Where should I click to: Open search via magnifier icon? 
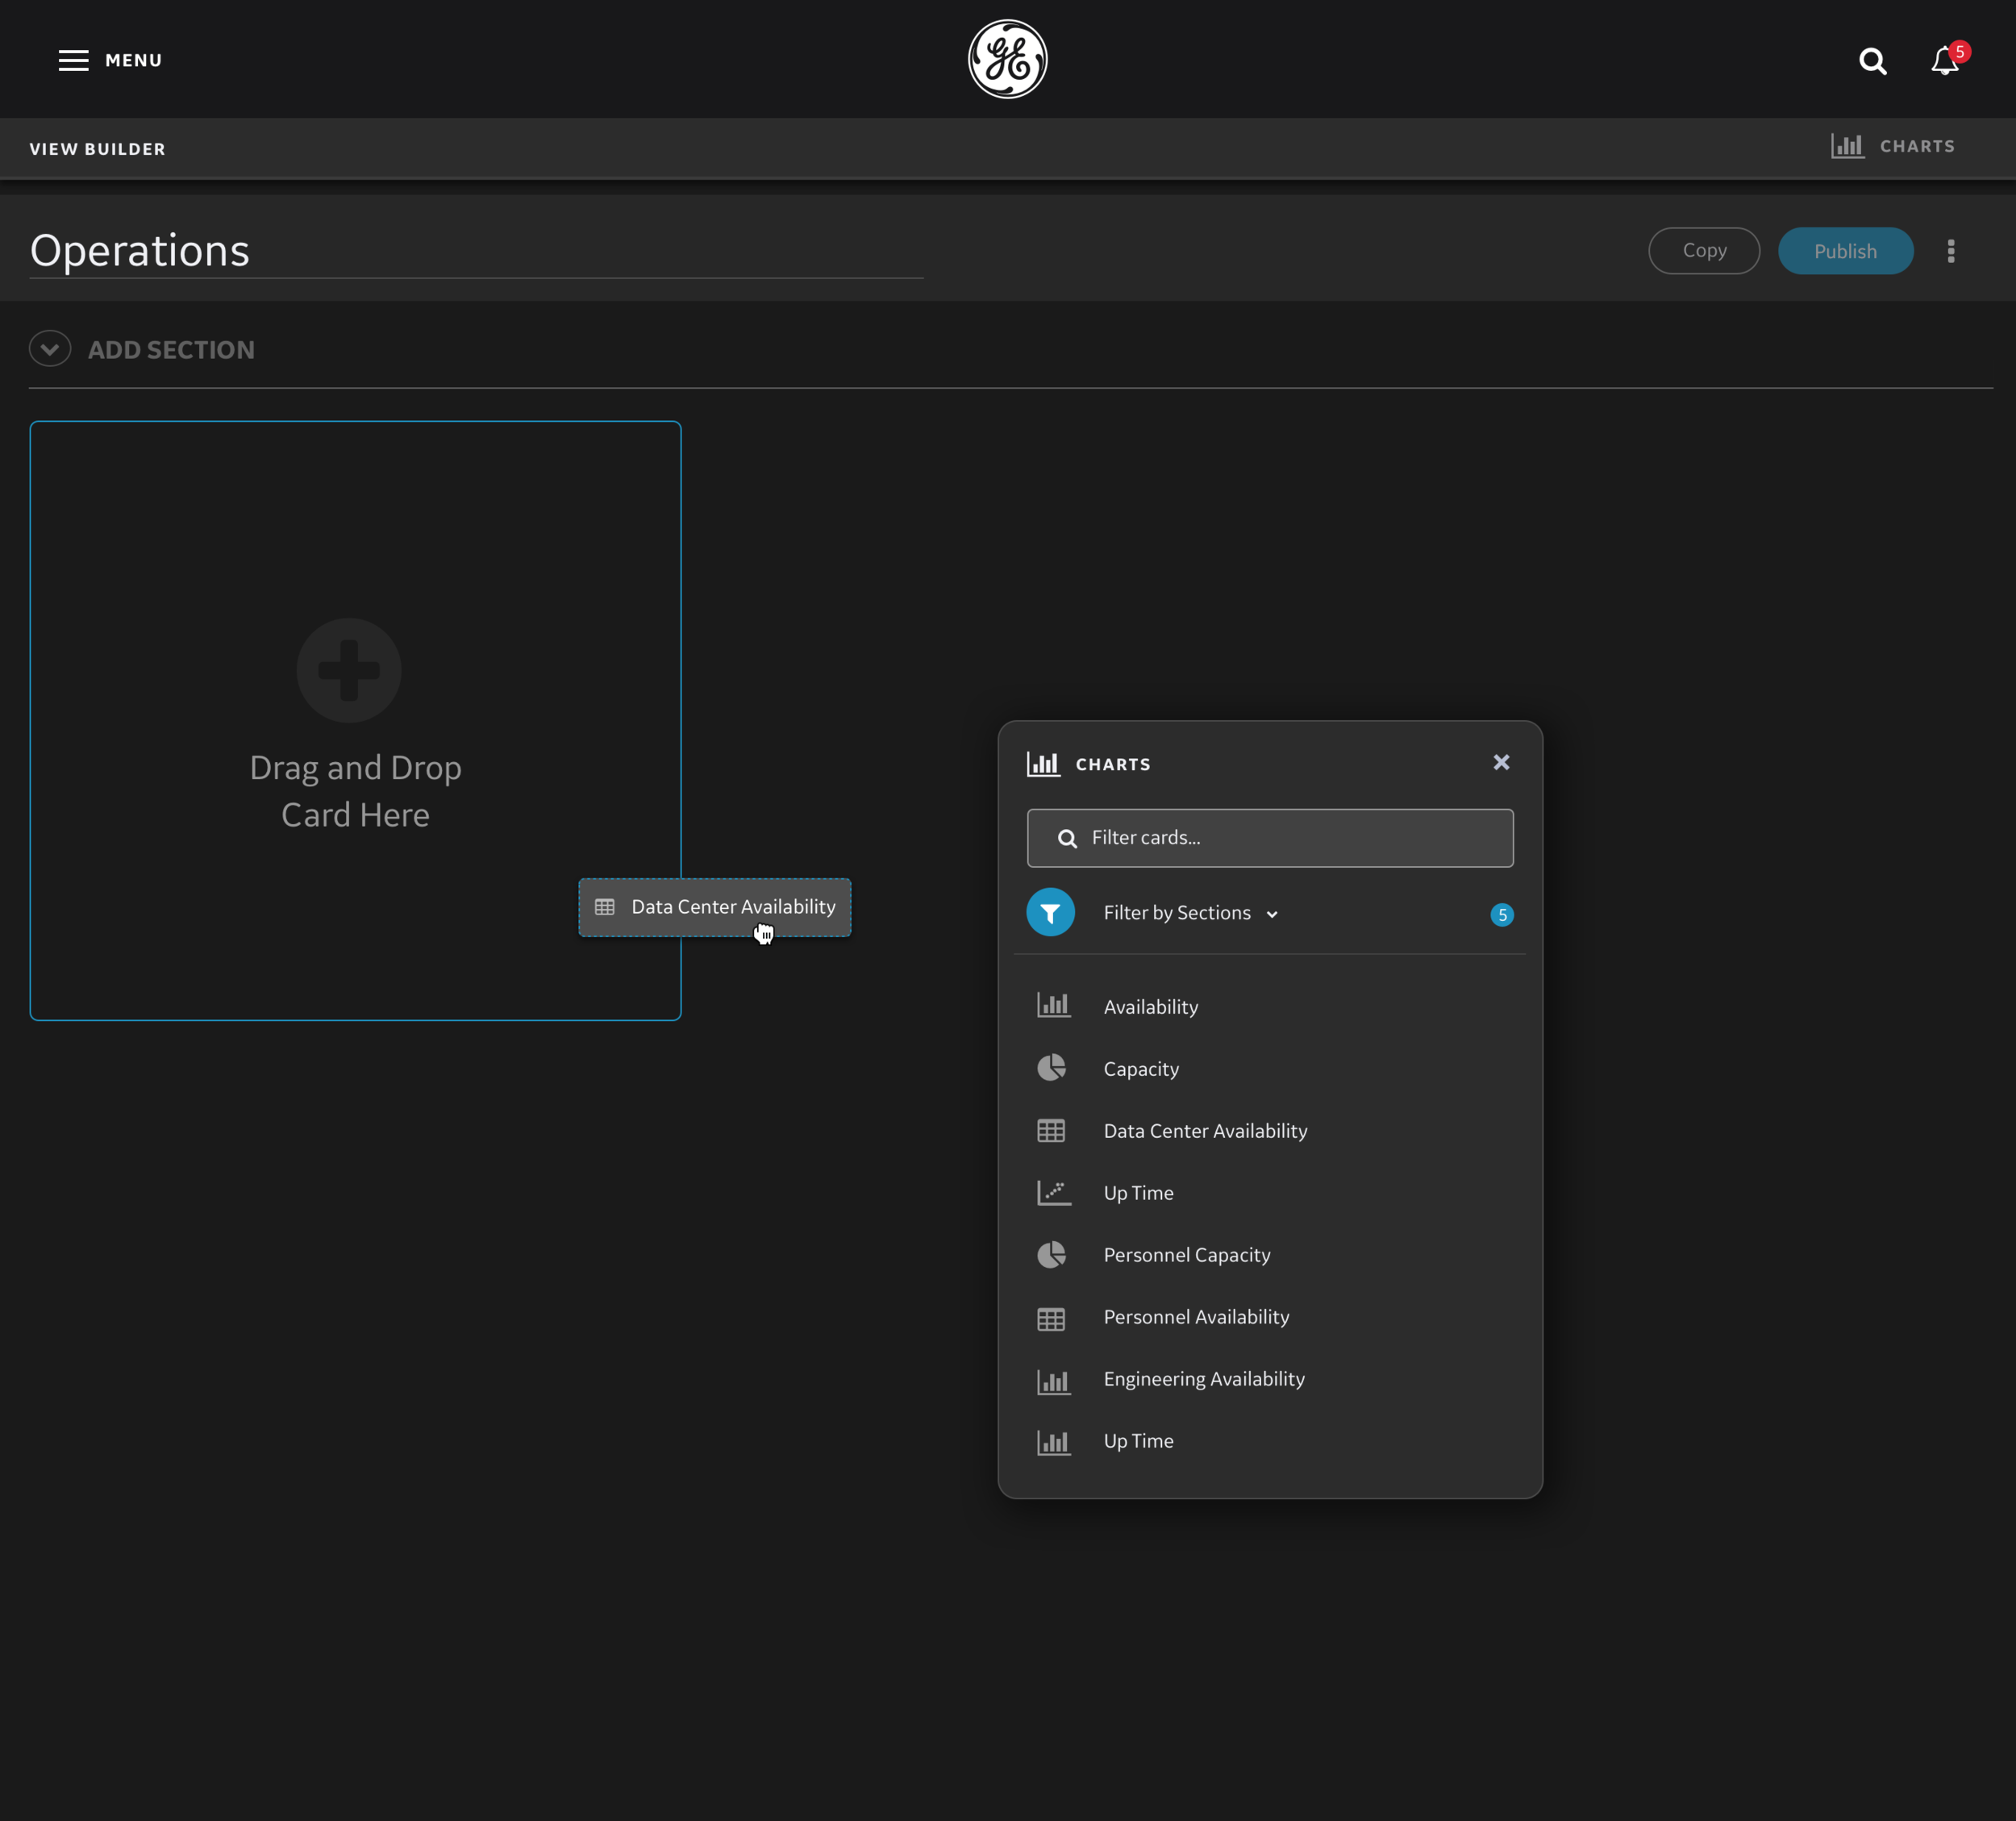point(1872,62)
